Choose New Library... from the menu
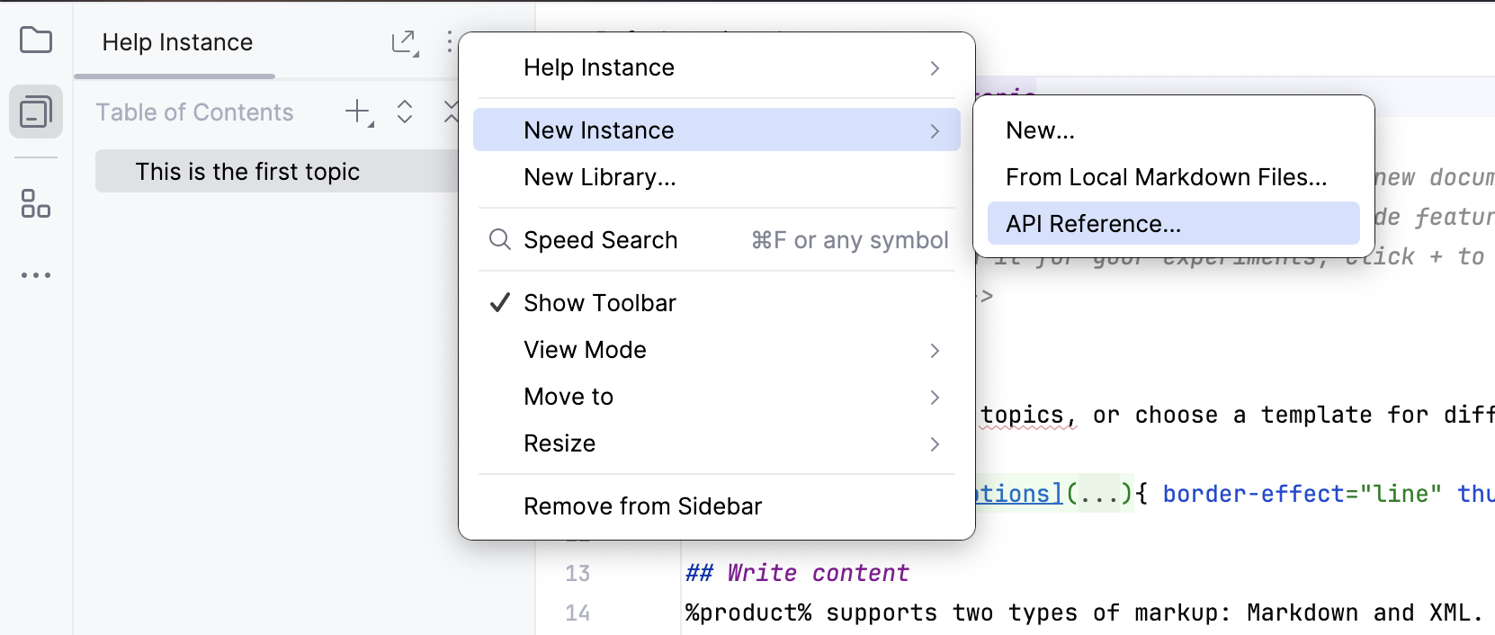The height and width of the screenshot is (635, 1495). pyautogui.click(x=717, y=177)
